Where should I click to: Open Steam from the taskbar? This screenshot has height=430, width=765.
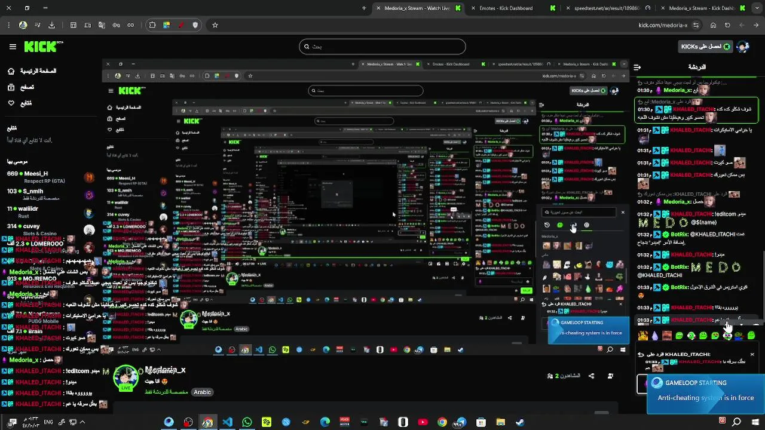pyautogui.click(x=520, y=422)
